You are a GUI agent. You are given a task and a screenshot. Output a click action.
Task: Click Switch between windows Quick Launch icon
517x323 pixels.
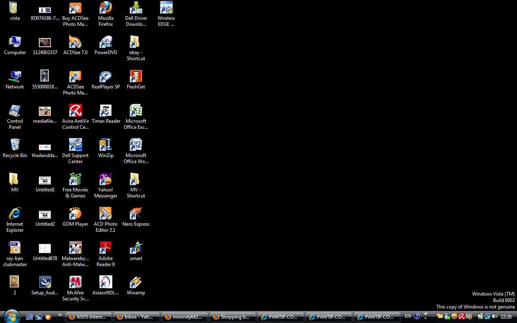[x=39, y=317]
